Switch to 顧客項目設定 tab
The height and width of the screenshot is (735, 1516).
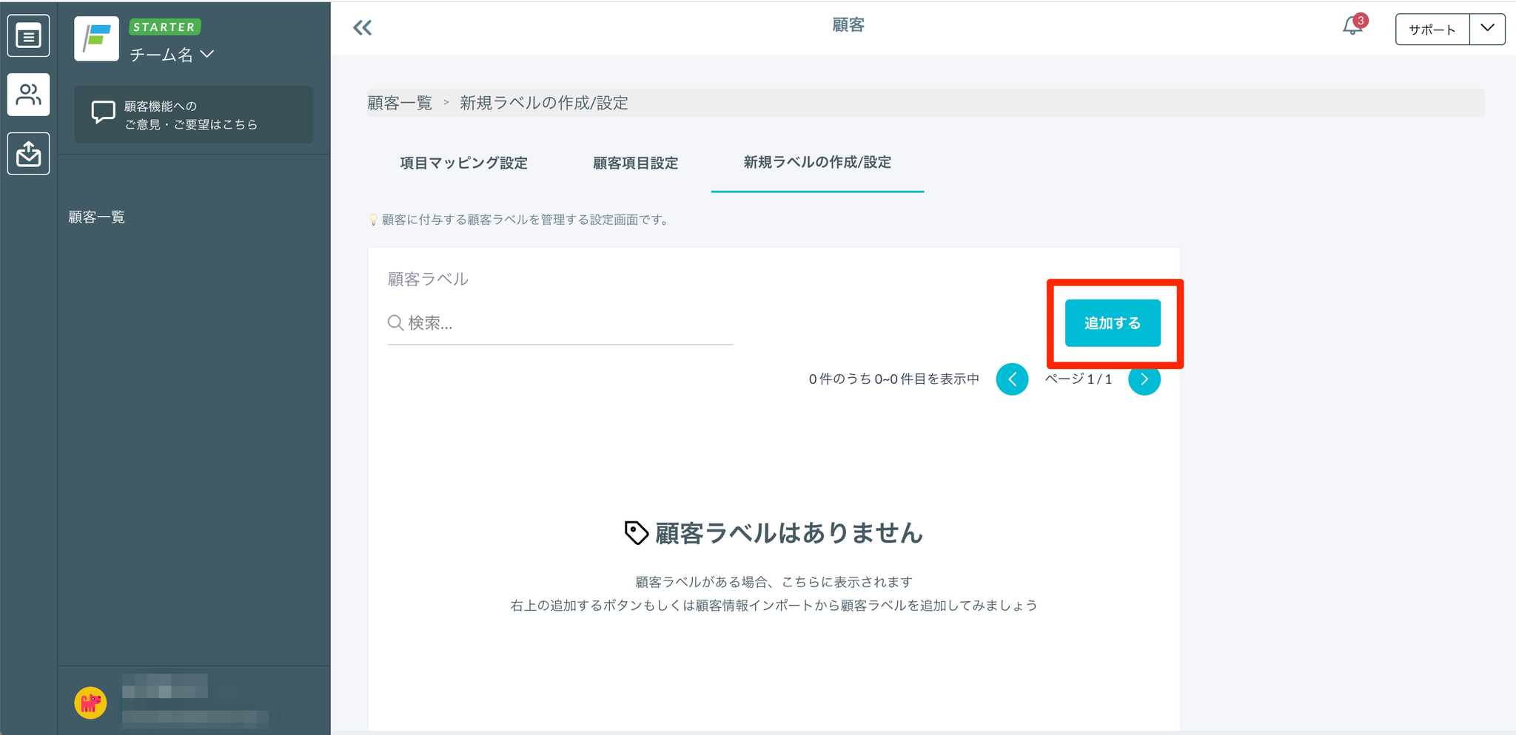(x=635, y=163)
